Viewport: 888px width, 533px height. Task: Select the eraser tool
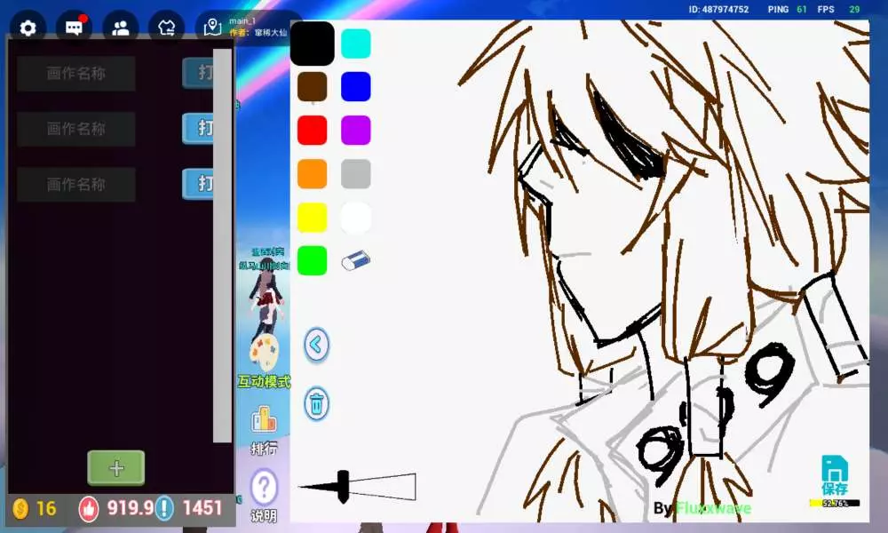pyautogui.click(x=355, y=259)
